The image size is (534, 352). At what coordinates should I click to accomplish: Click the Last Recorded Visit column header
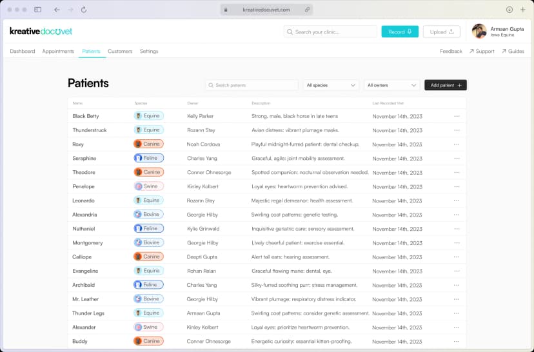pyautogui.click(x=388, y=103)
